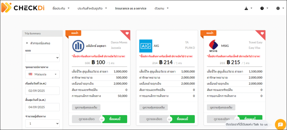Viewport: 287px width, 130px height.
Task: Click the 500,000 medical value on Allianz card
Action: click(122, 78)
